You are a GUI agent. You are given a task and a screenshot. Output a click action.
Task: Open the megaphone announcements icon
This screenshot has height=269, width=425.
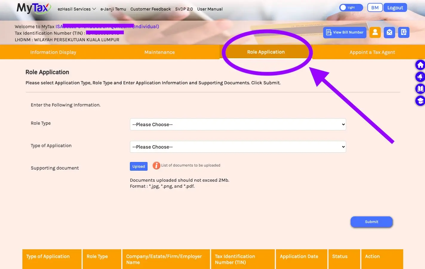pos(420,77)
